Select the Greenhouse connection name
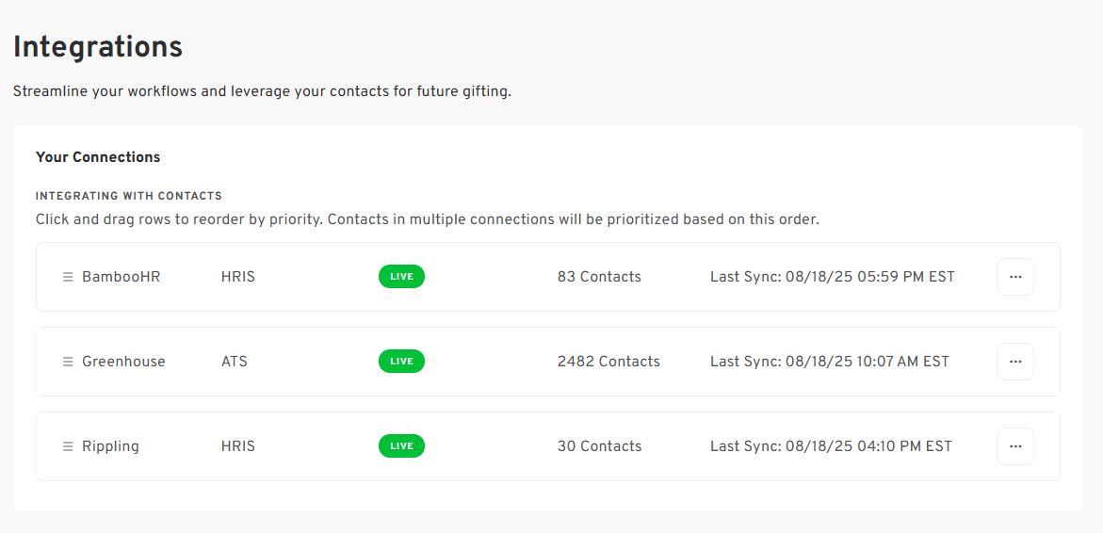Screen dimensions: 1103x533 coord(123,362)
